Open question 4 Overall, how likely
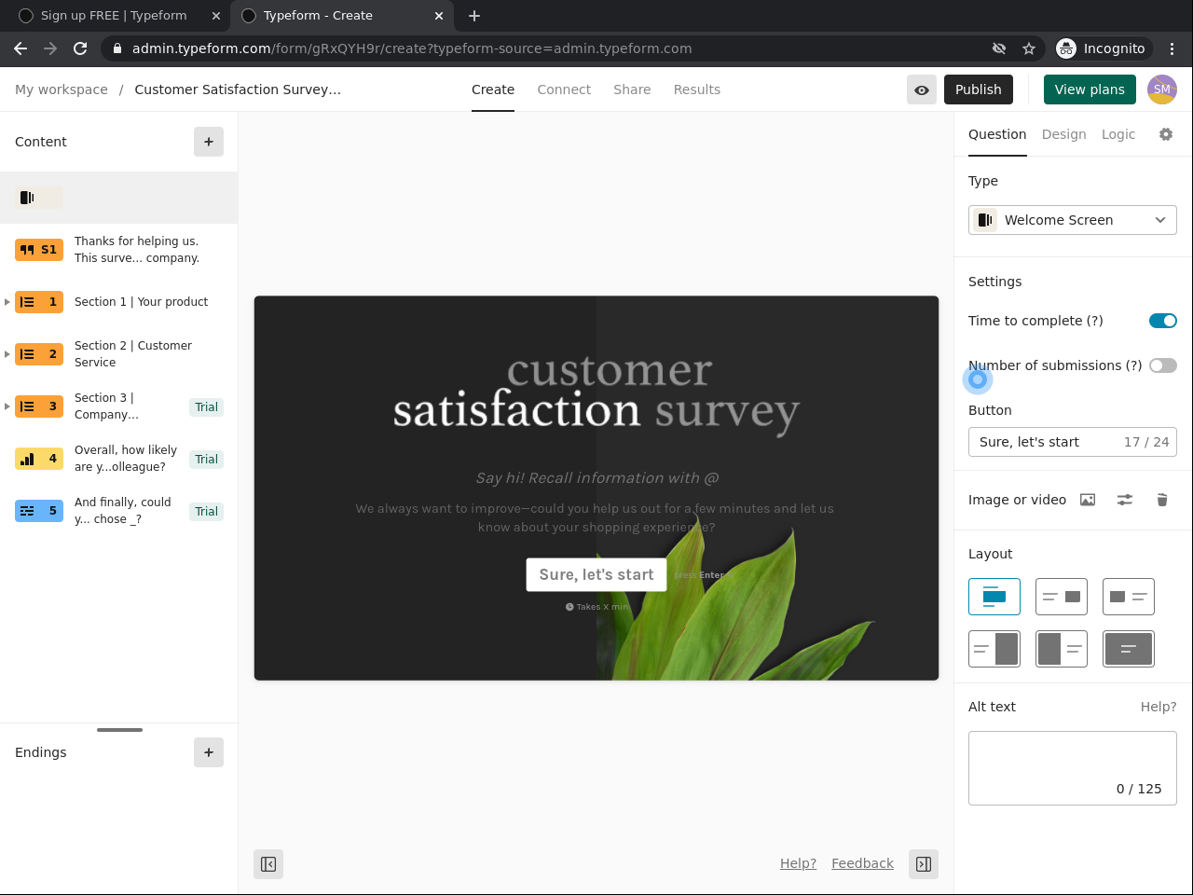Screen dimensions: 1193x895 coord(118,459)
